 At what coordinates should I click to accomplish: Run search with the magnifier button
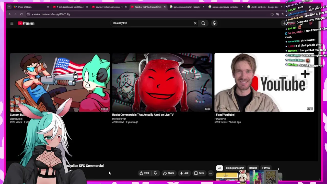coord(203,23)
